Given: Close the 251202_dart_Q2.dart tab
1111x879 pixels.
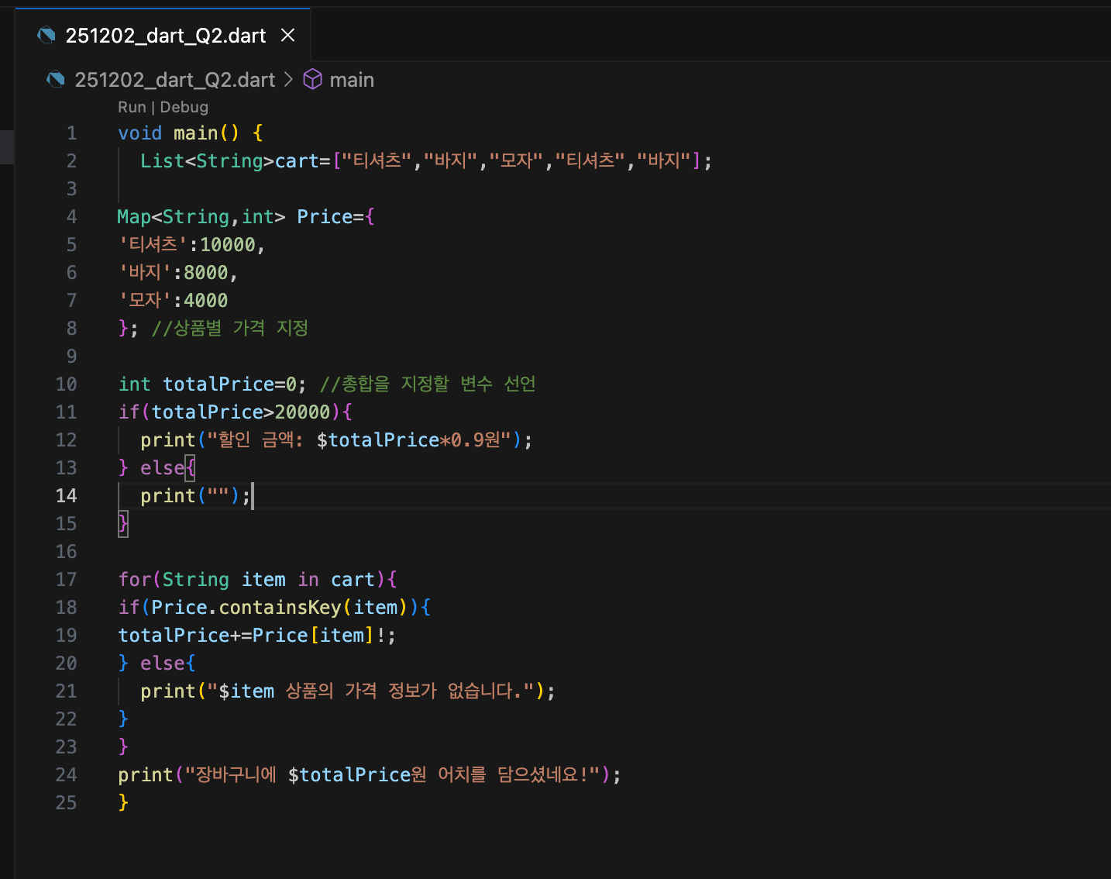Looking at the screenshot, I should (x=287, y=35).
